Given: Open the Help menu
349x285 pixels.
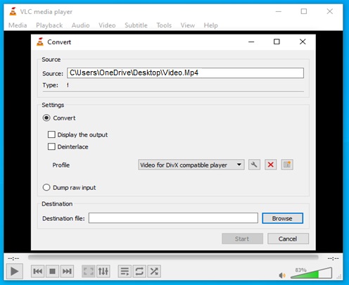Looking at the screenshot, I should click(x=210, y=25).
